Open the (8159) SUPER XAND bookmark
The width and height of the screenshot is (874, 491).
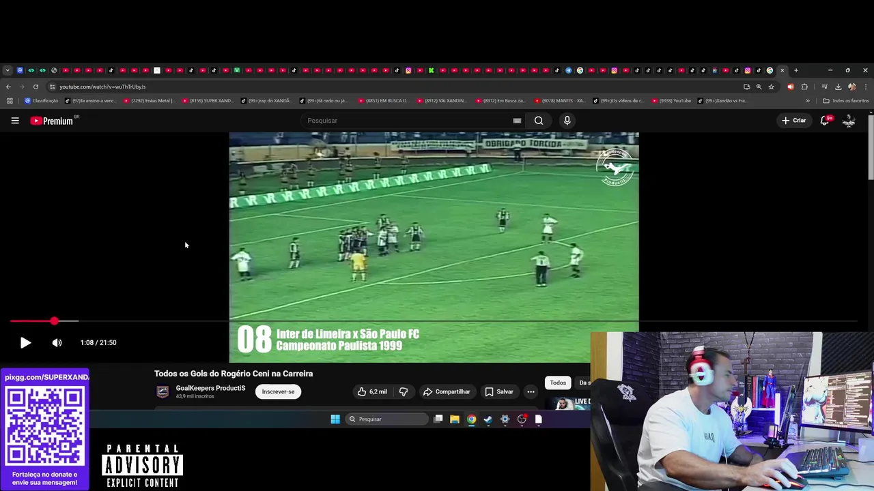point(208,101)
